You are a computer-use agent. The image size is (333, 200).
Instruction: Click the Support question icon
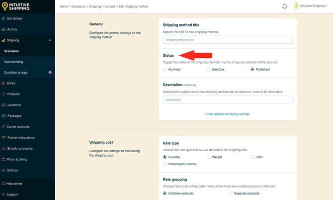3,195
